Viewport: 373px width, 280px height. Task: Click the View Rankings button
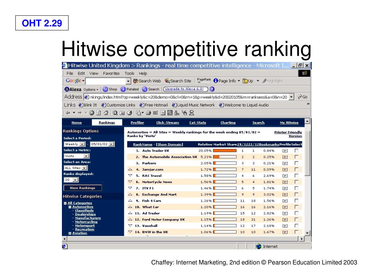click(x=83, y=188)
